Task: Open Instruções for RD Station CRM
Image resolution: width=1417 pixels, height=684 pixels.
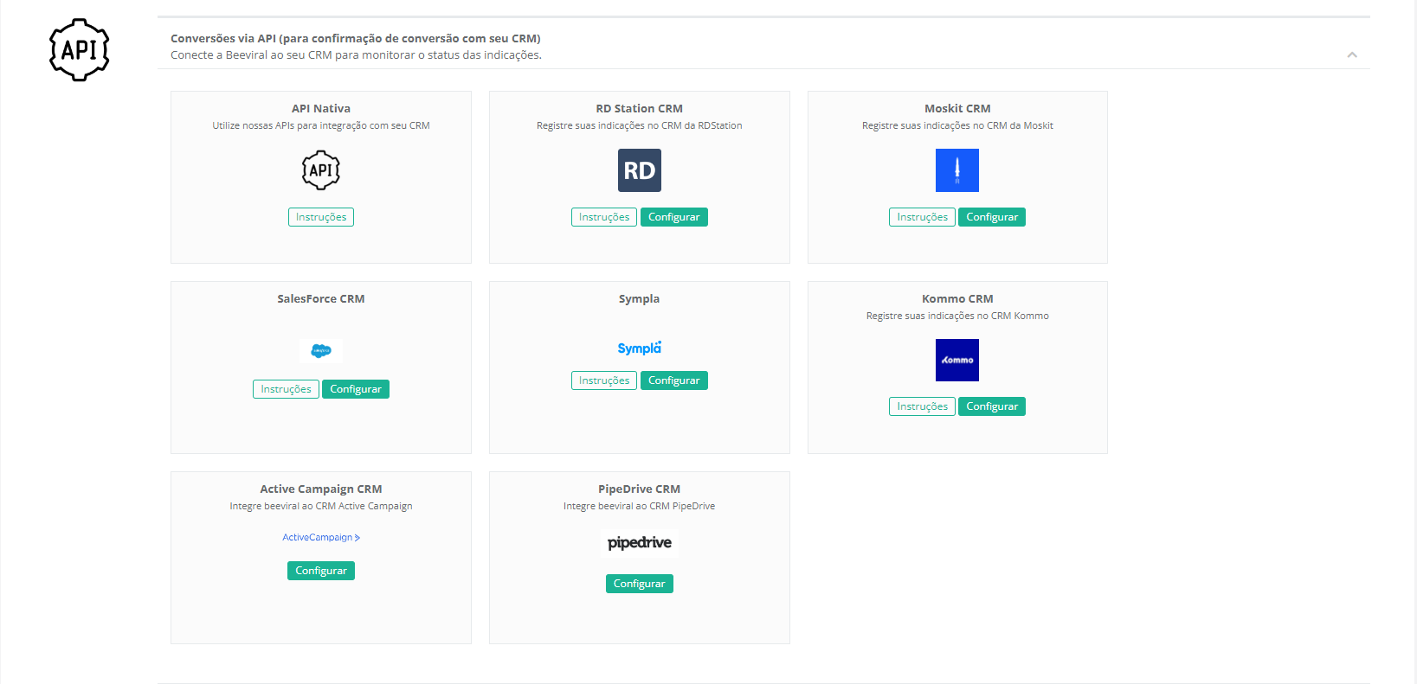Action: (x=604, y=217)
